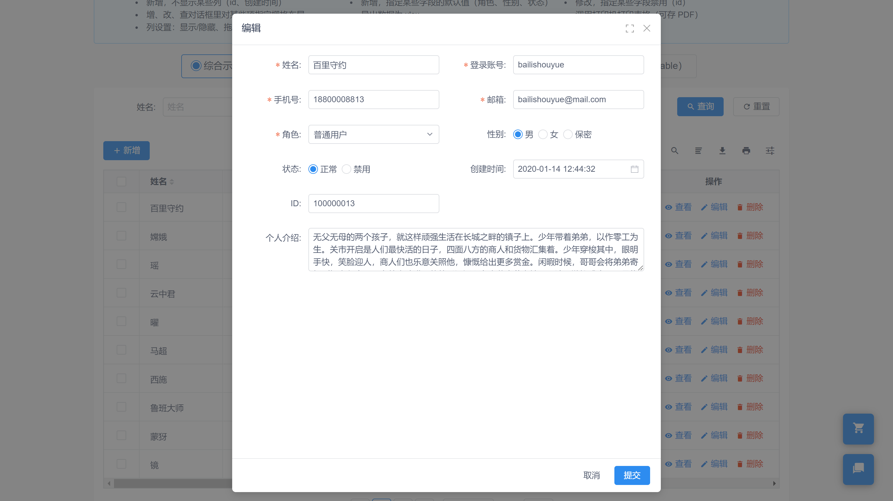Click the row density toolbar icon

[699, 150]
